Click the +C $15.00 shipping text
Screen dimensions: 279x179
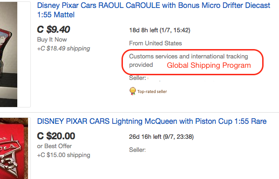(64, 155)
